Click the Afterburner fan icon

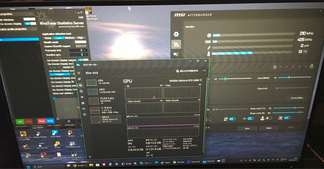coord(280,118)
